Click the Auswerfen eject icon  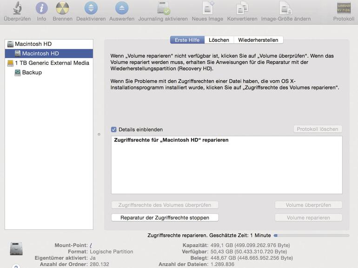[122, 8]
